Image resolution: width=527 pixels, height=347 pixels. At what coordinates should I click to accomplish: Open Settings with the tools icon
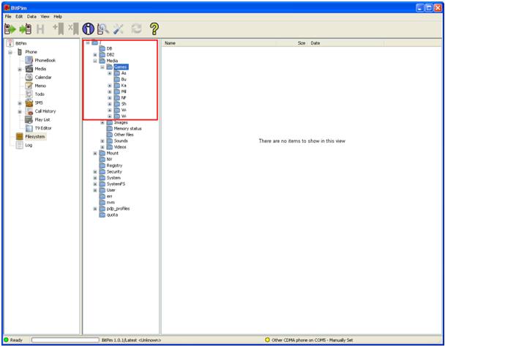pos(119,29)
